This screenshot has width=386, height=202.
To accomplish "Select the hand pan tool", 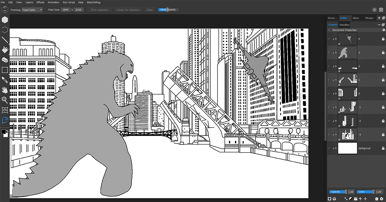I will 5,90.
